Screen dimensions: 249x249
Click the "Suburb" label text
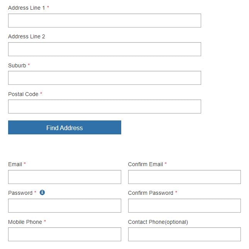click(x=17, y=65)
